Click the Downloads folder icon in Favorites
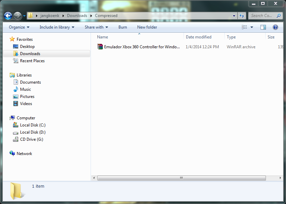The image size is (286, 204). coord(16,54)
